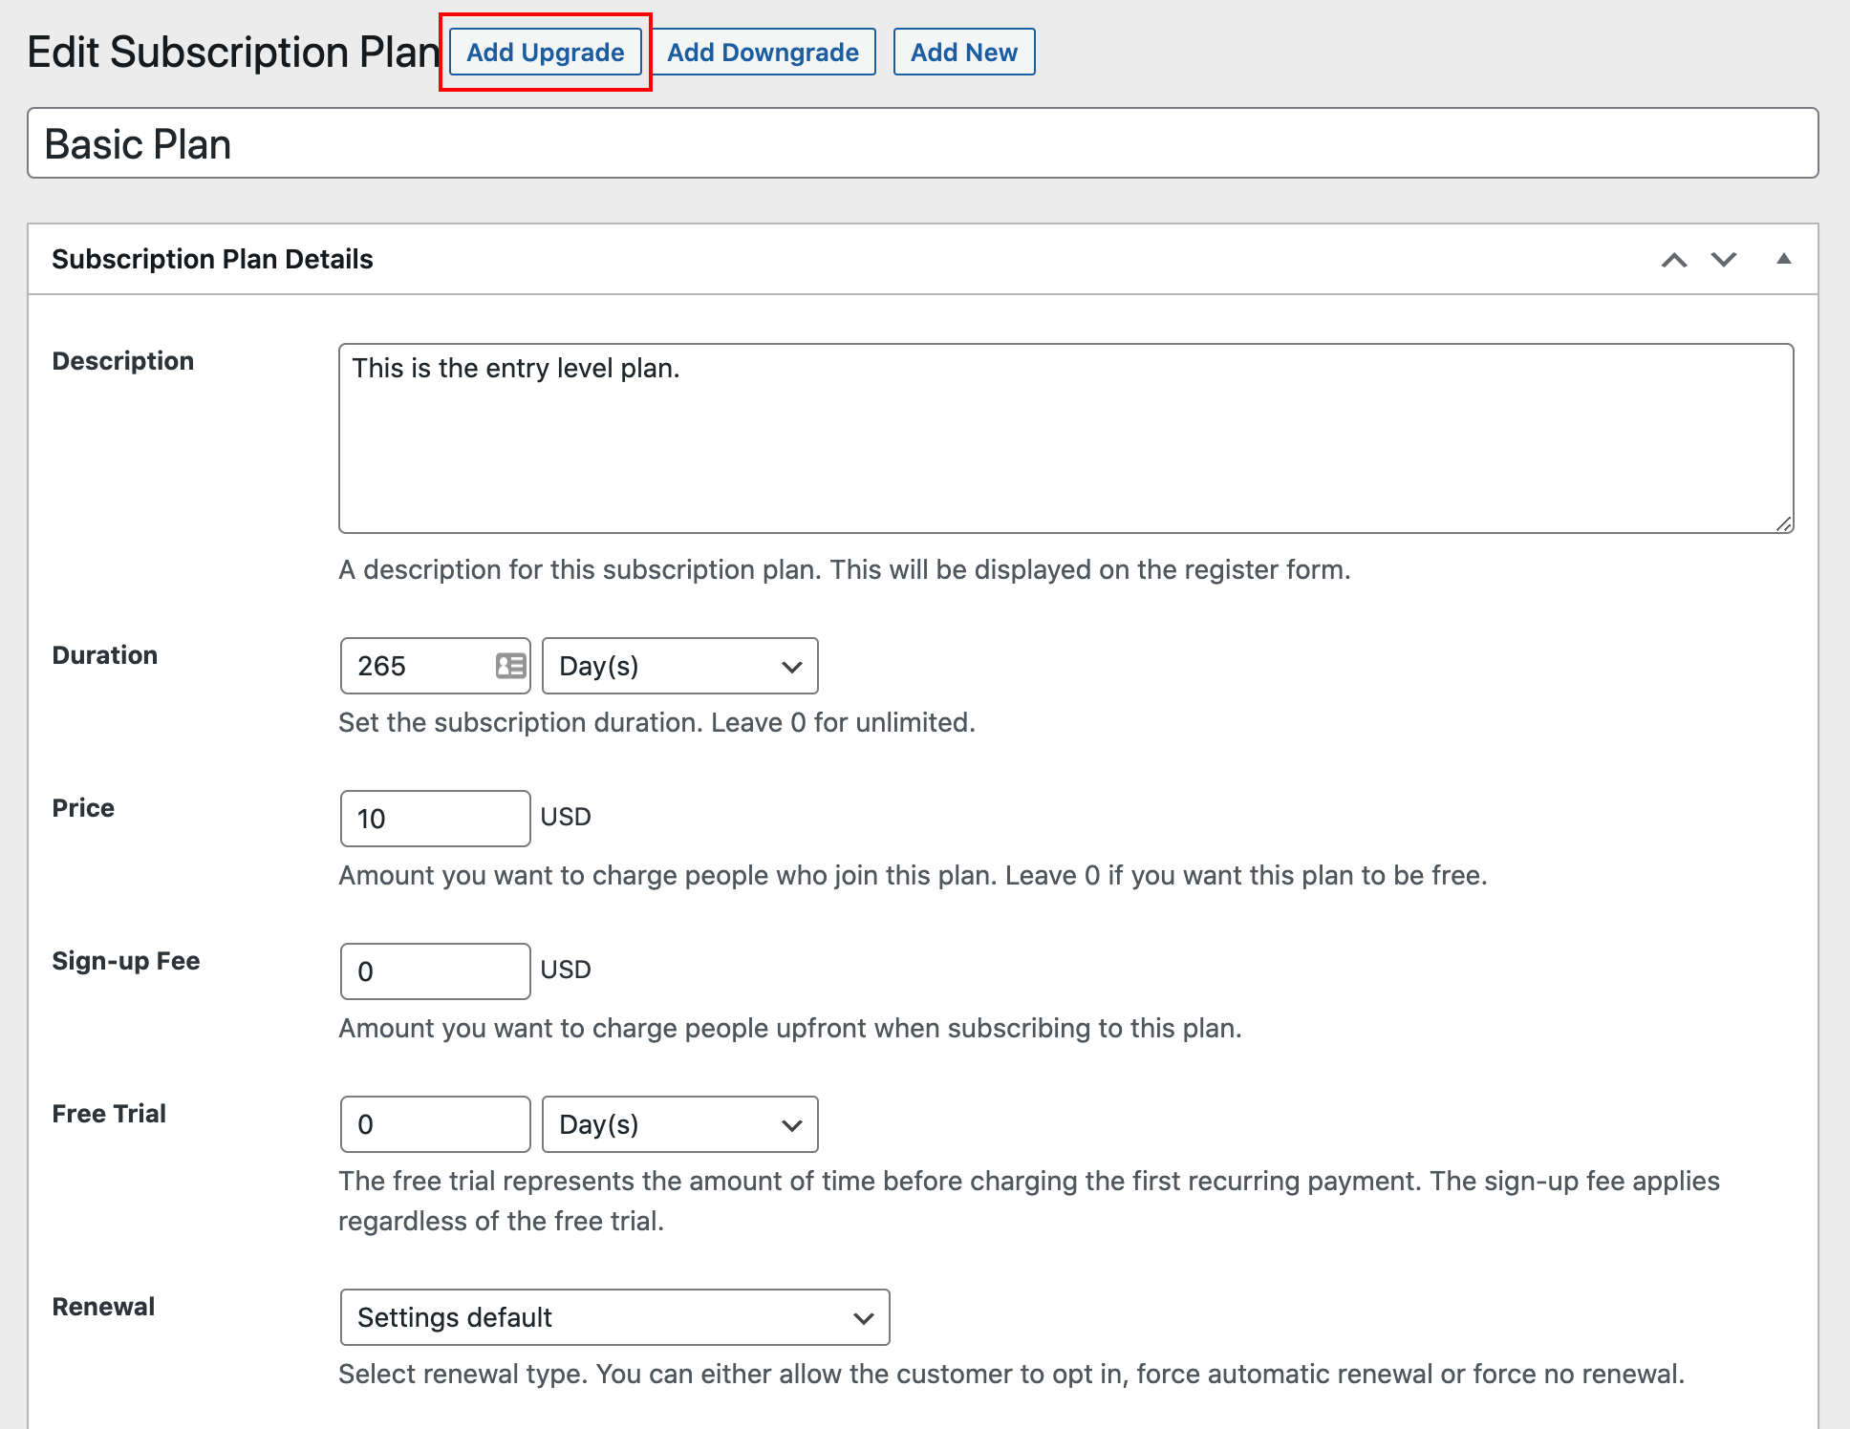Click the Add Upgrade button
This screenshot has height=1429, width=1850.
545,52
